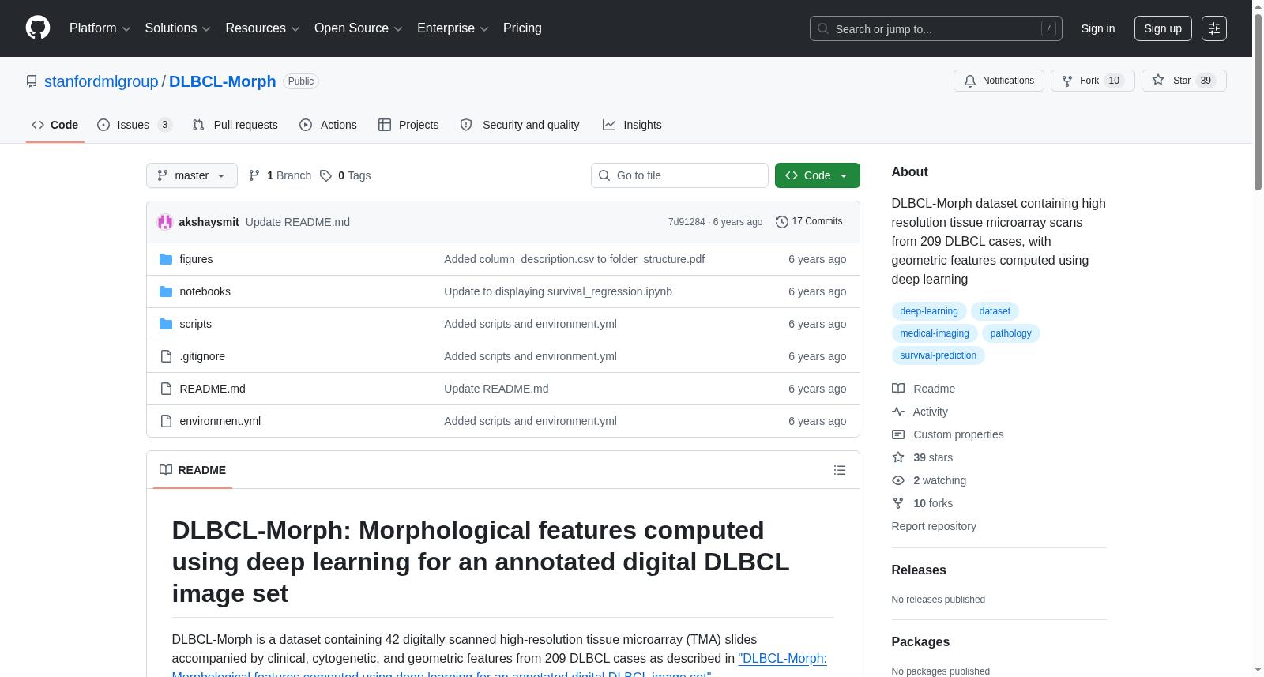This screenshot has width=1264, height=677.
Task: Select the medical-imaging topic tag
Action: coord(935,333)
